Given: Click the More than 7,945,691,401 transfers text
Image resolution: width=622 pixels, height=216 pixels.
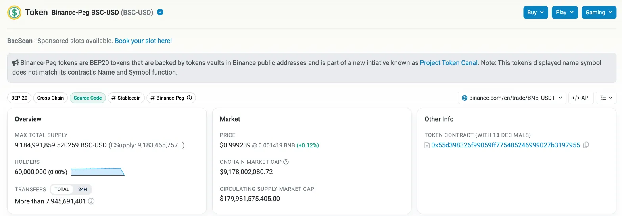Looking at the screenshot, I should pyautogui.click(x=50, y=201).
